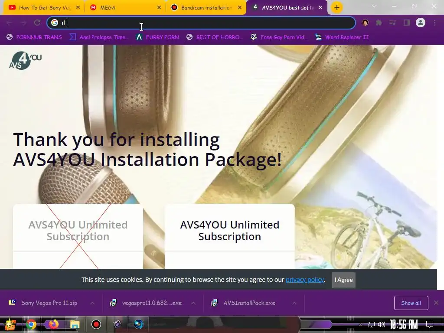The width and height of the screenshot is (444, 333).
Task: Click the Google icon in address bar
Action: [55, 23]
